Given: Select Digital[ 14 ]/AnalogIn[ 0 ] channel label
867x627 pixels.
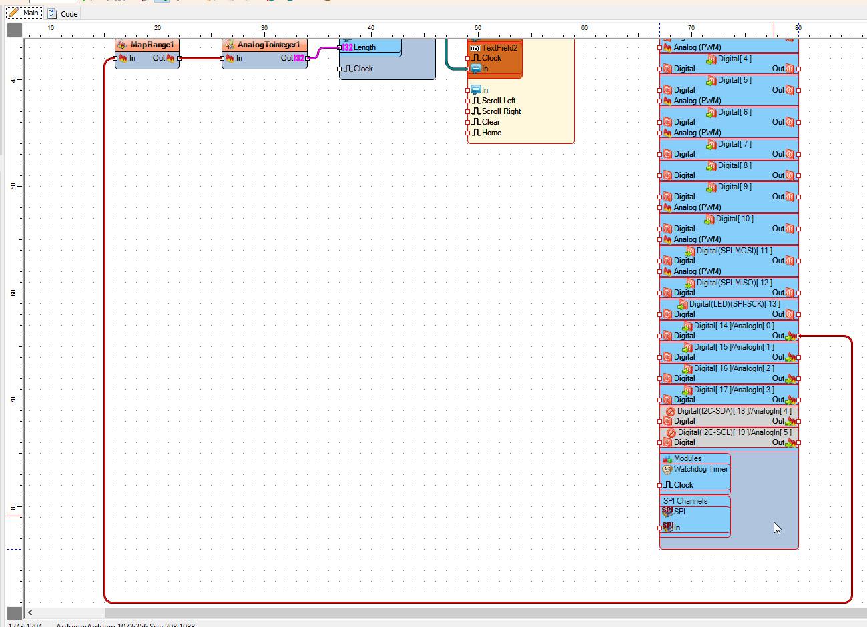Looking at the screenshot, I should point(734,326).
